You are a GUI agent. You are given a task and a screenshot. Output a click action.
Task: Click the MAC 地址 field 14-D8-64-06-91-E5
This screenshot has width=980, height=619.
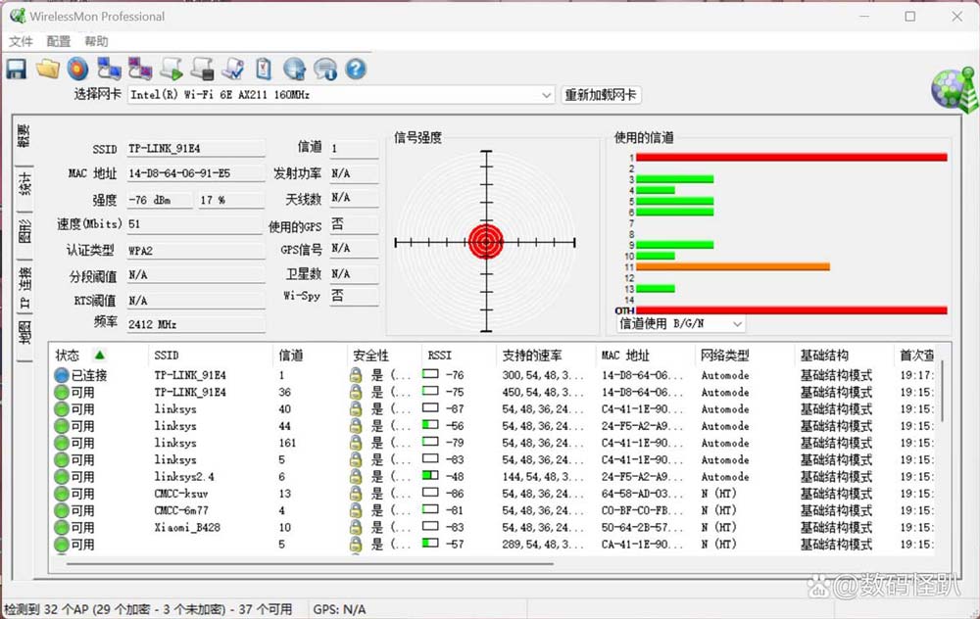196,173
